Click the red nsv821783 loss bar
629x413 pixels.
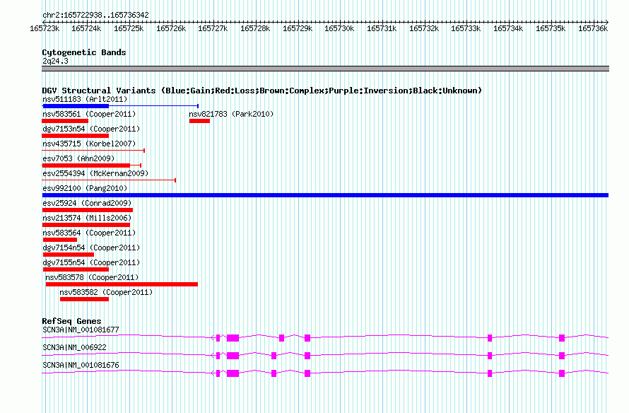pyautogui.click(x=199, y=121)
